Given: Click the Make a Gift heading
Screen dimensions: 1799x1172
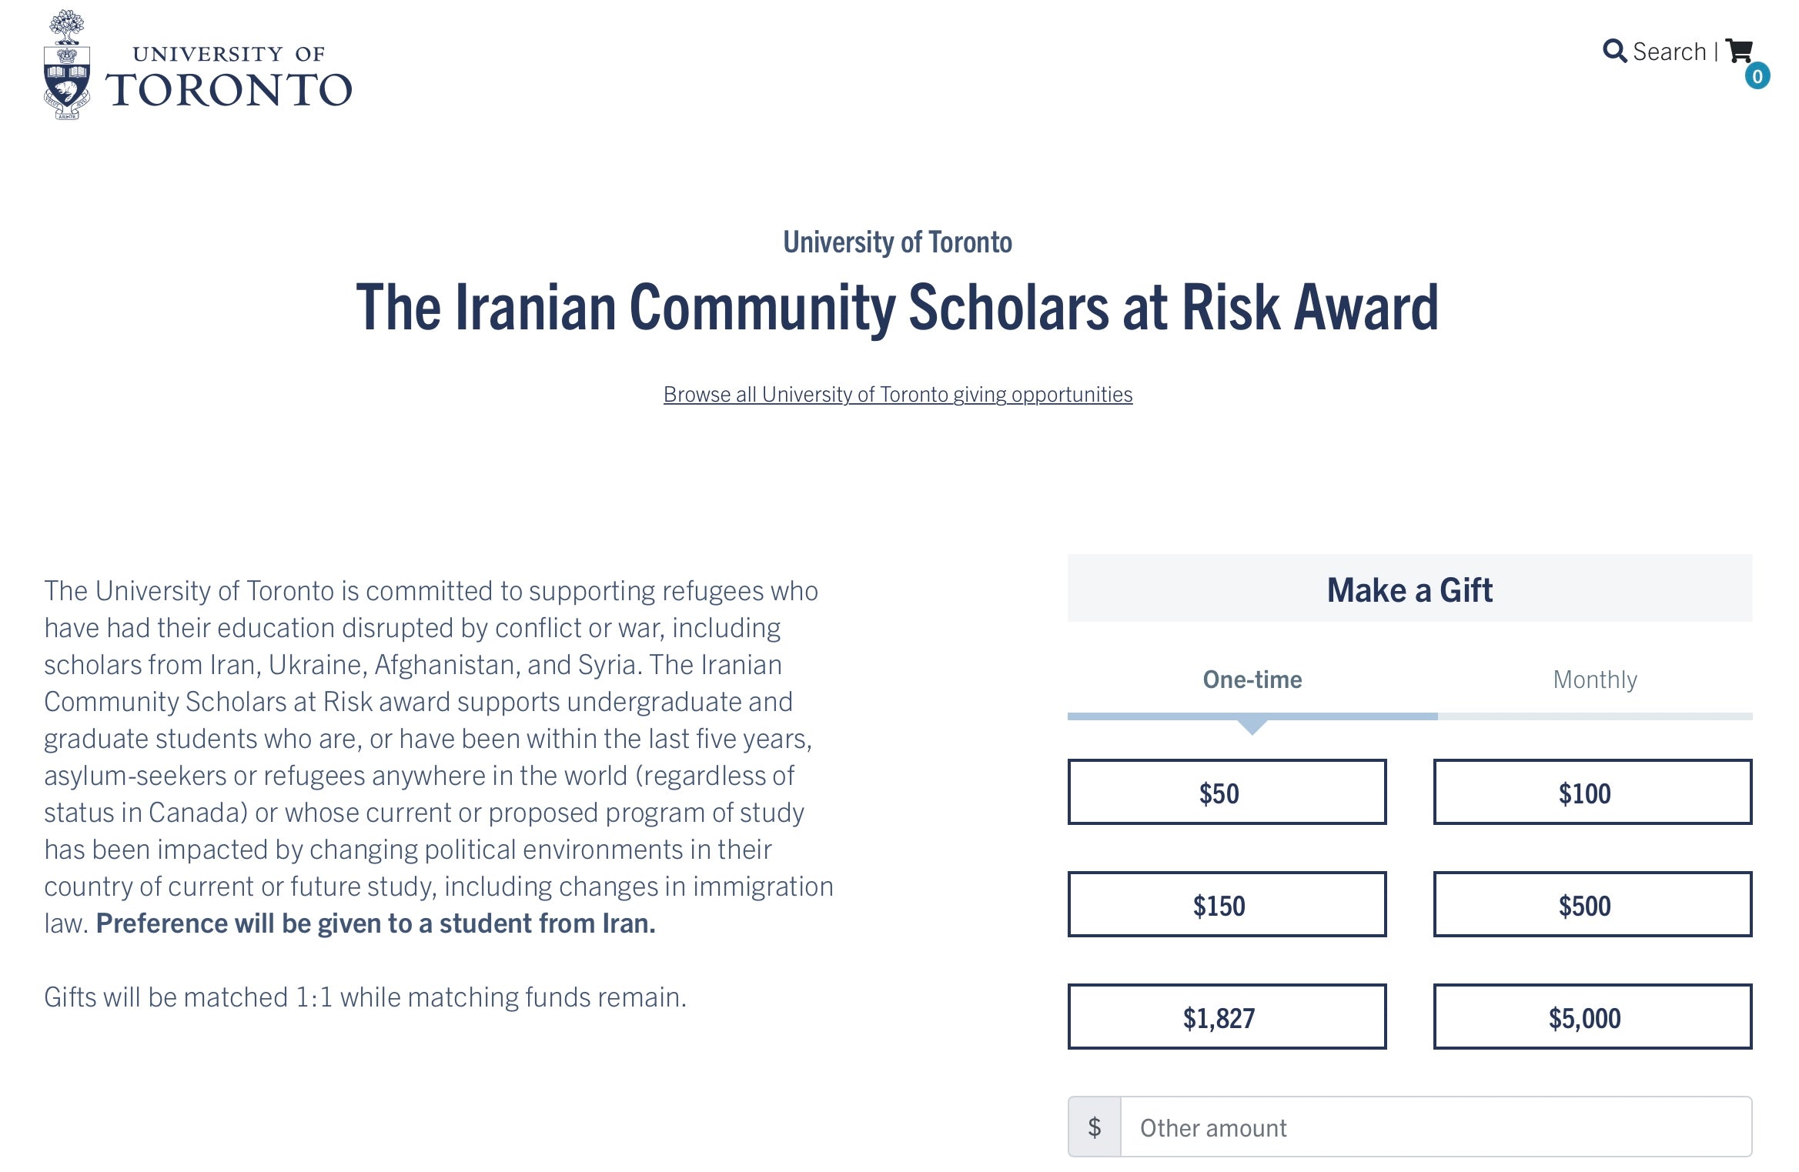Looking at the screenshot, I should (x=1409, y=590).
